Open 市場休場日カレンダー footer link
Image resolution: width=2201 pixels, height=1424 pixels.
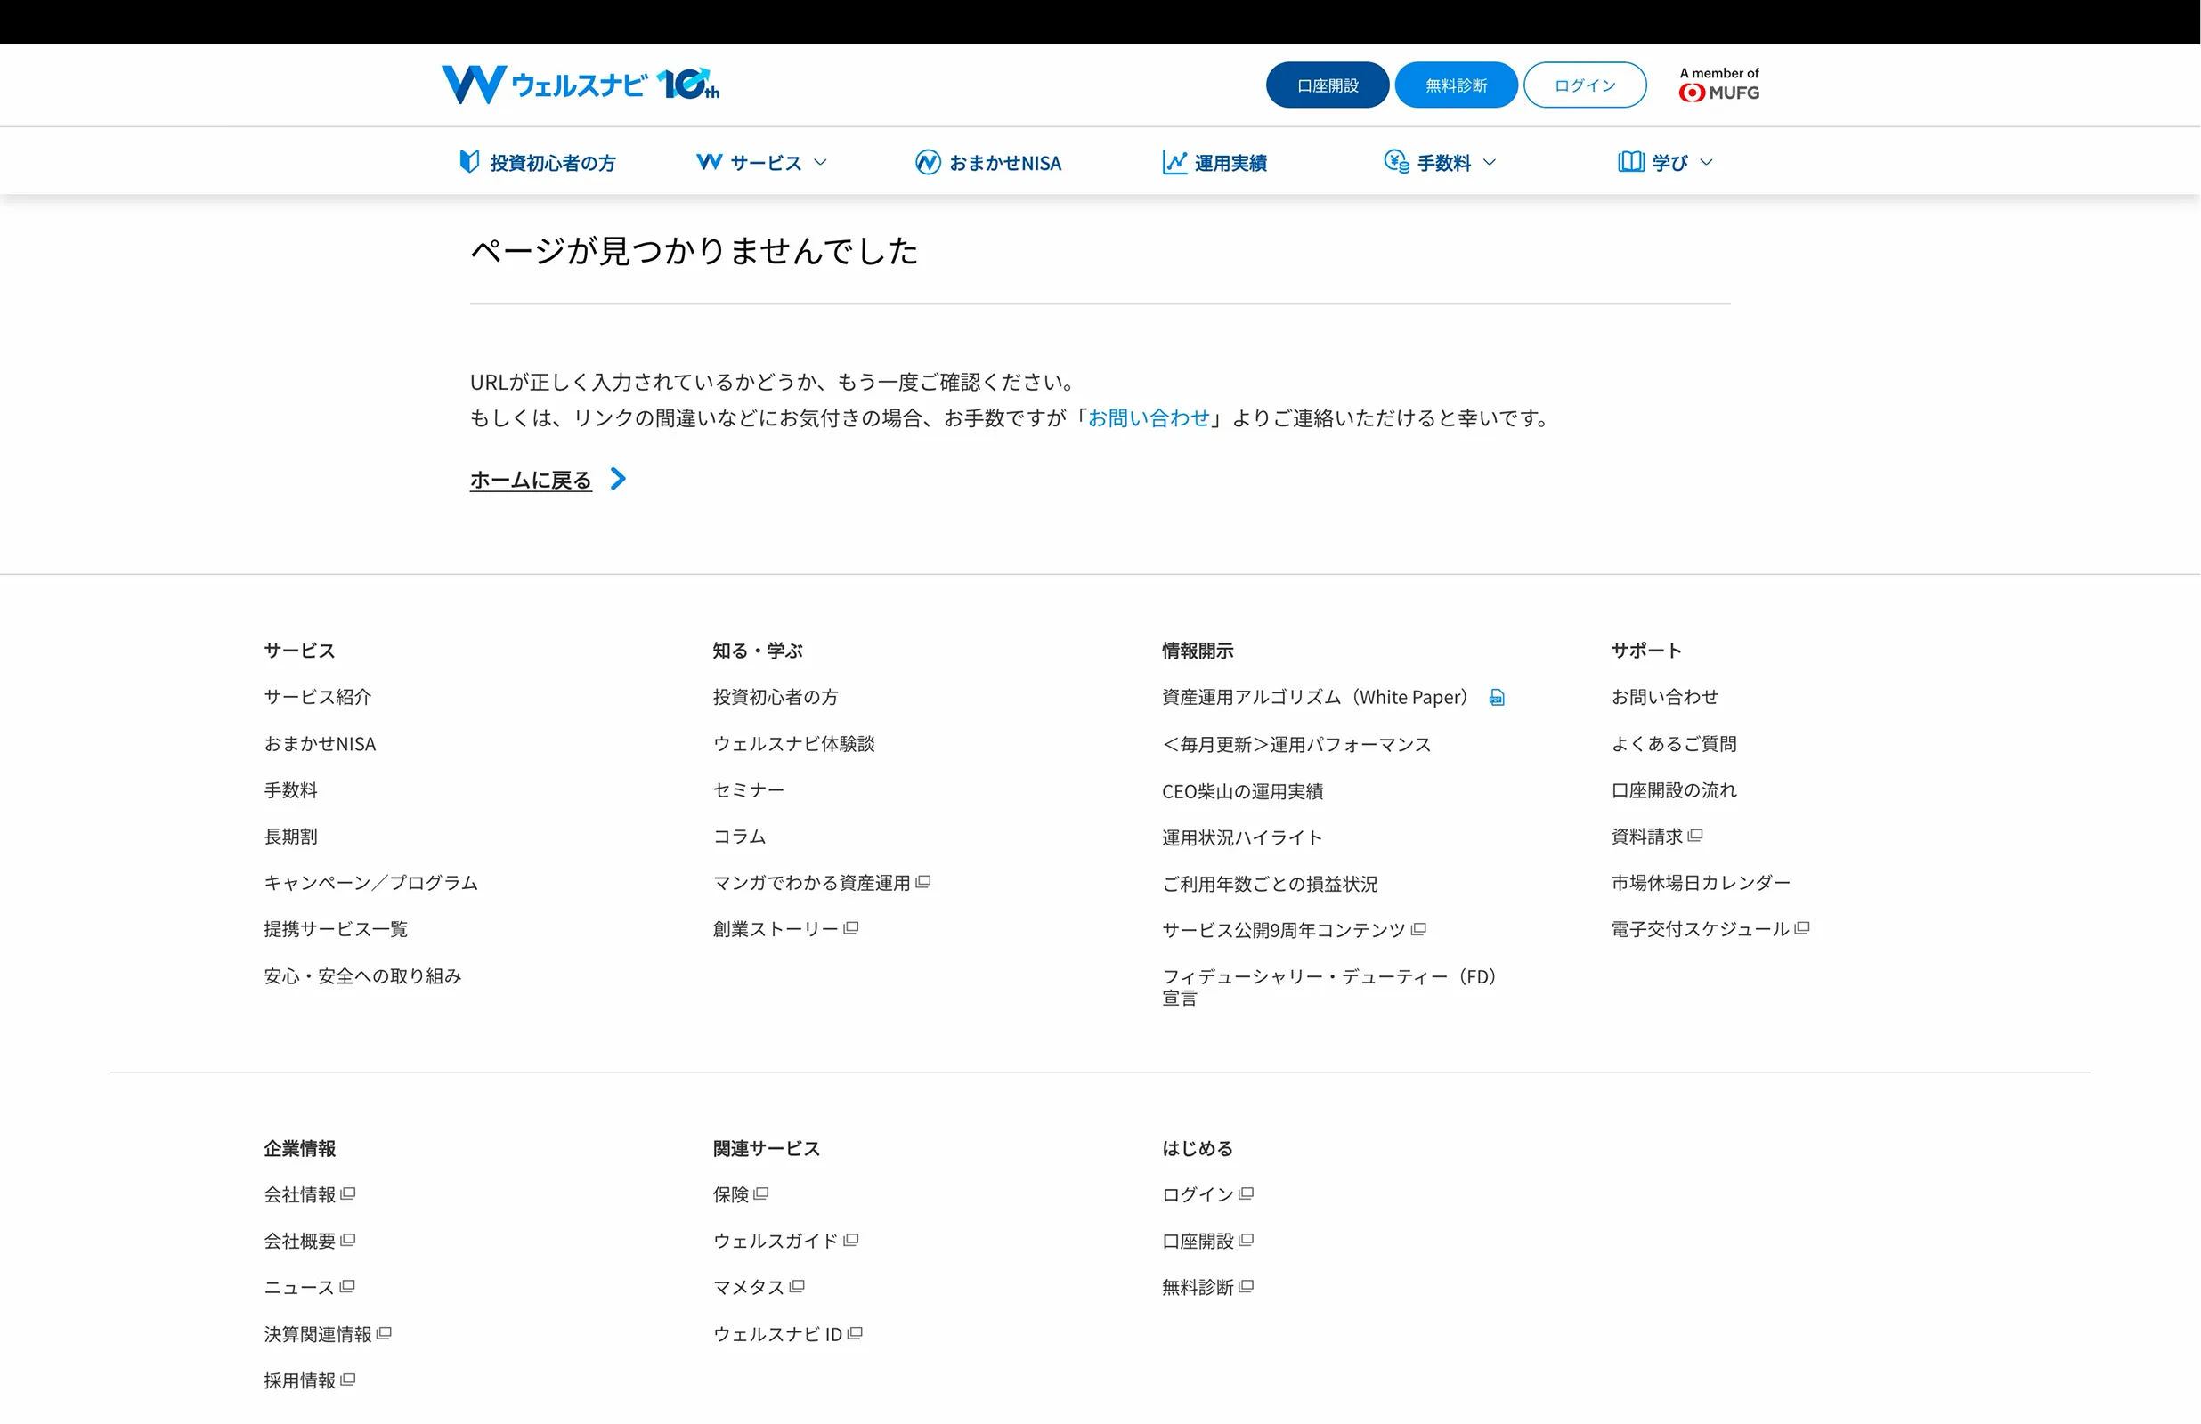(x=1701, y=883)
